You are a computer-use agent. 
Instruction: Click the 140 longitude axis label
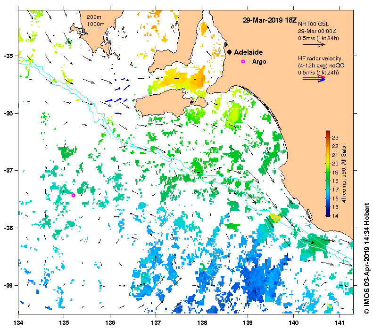point(294,322)
